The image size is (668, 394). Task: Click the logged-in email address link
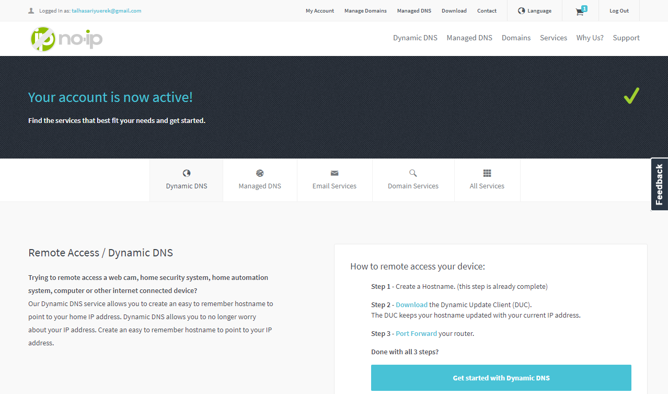(x=106, y=10)
